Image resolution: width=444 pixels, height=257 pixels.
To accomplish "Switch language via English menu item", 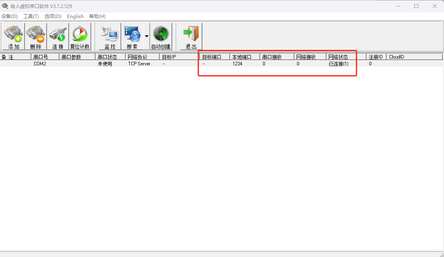I will pyautogui.click(x=75, y=16).
